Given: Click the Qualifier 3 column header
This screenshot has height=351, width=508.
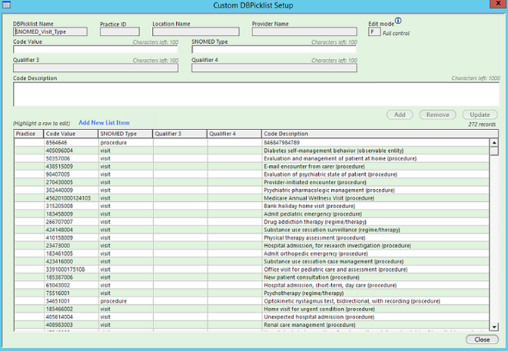Looking at the screenshot, I should coord(179,134).
